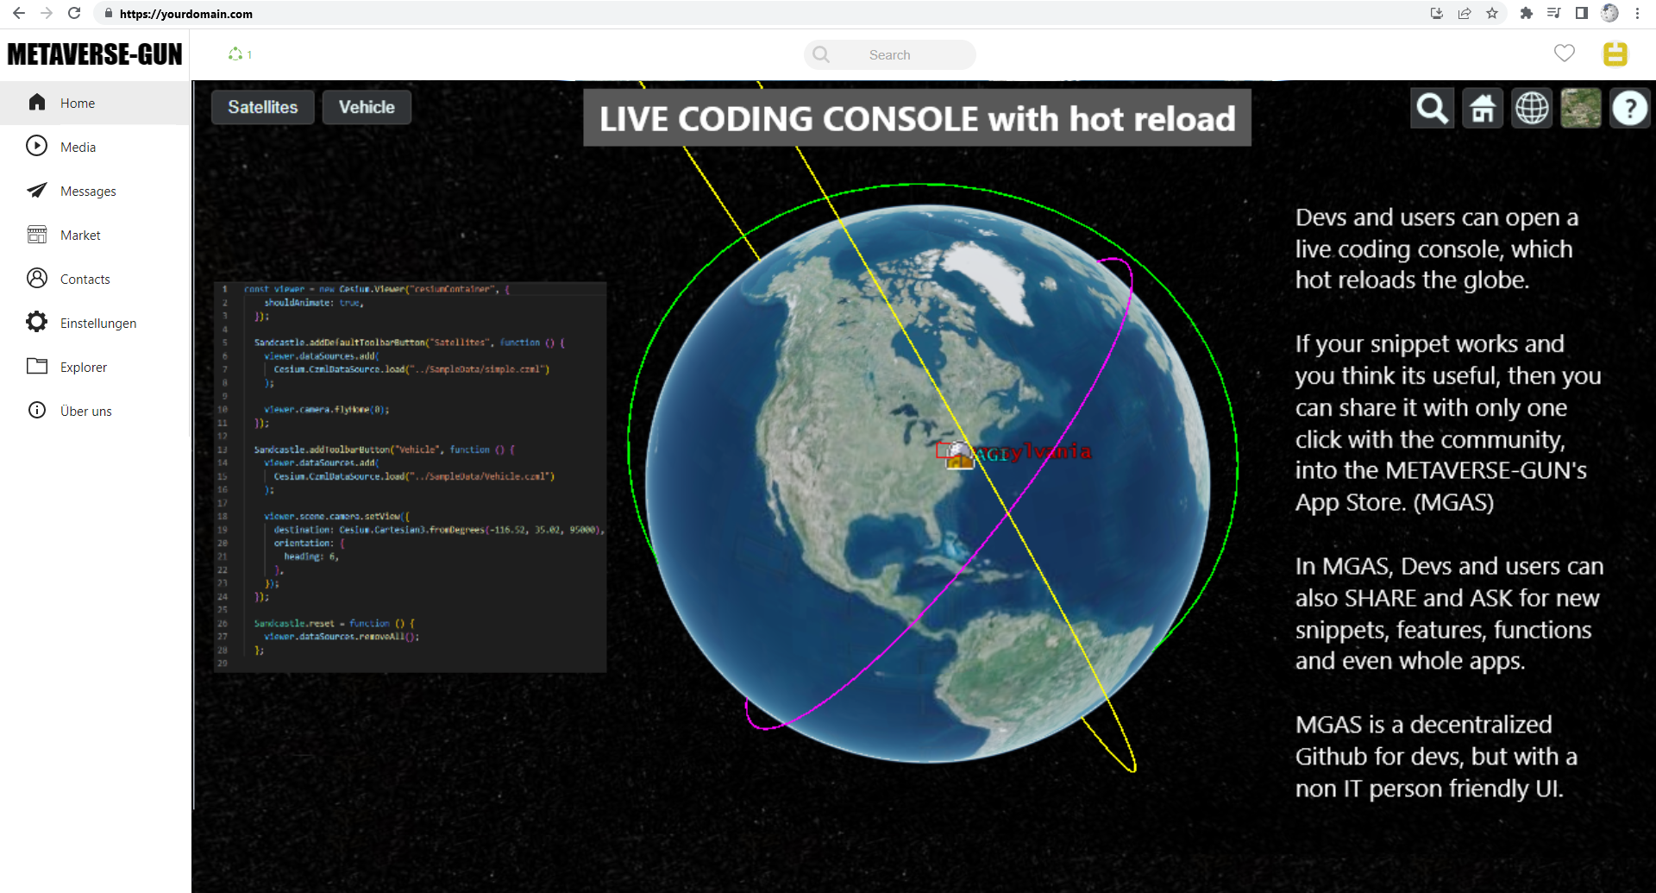
Task: Open the navigation help question mark
Action: pos(1630,108)
